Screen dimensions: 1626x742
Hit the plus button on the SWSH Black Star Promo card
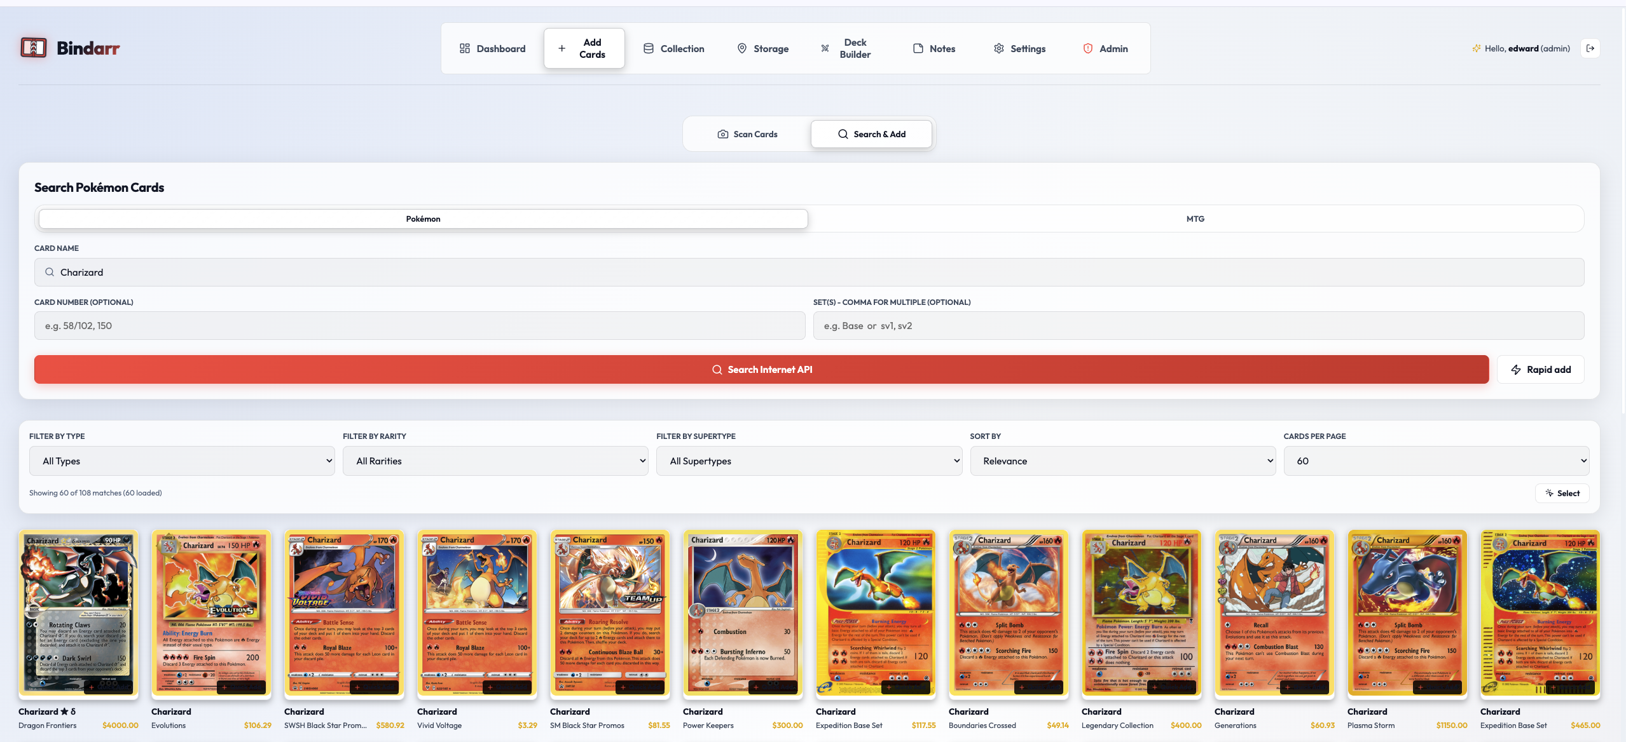pyautogui.click(x=375, y=687)
